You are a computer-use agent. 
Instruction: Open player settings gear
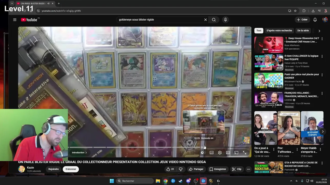point(220,153)
